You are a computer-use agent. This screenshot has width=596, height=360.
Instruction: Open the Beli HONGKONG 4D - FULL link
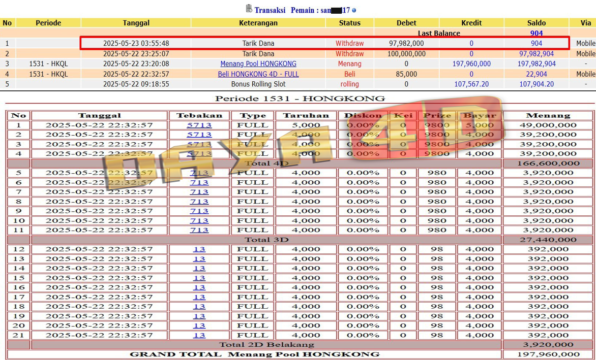[258, 74]
